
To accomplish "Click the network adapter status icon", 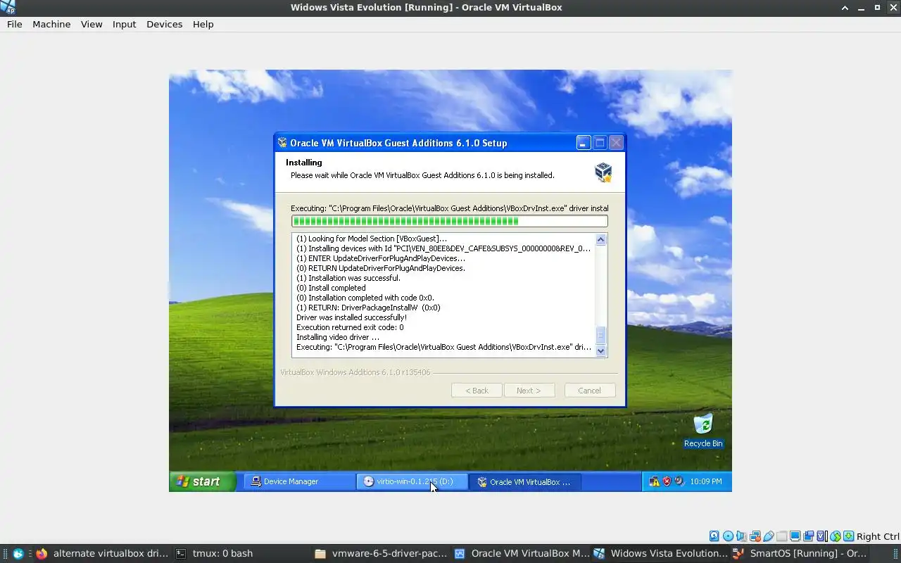I will (x=755, y=536).
